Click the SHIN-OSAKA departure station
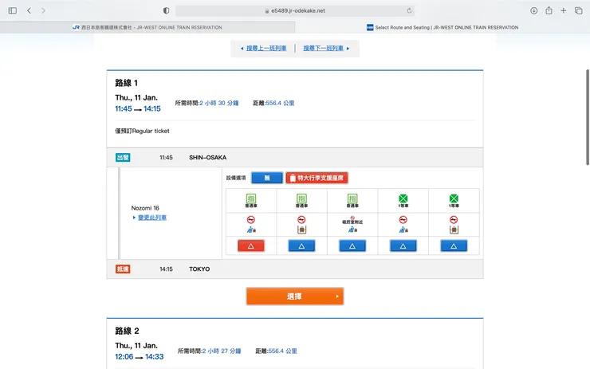Image resolution: width=590 pixels, height=369 pixels. point(208,157)
